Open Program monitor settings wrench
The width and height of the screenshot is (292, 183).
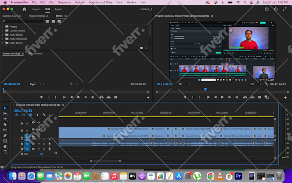tap(267, 84)
